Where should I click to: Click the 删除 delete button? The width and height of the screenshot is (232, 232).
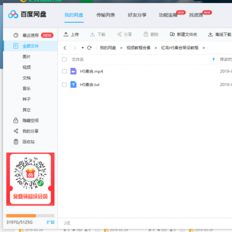(x=151, y=34)
